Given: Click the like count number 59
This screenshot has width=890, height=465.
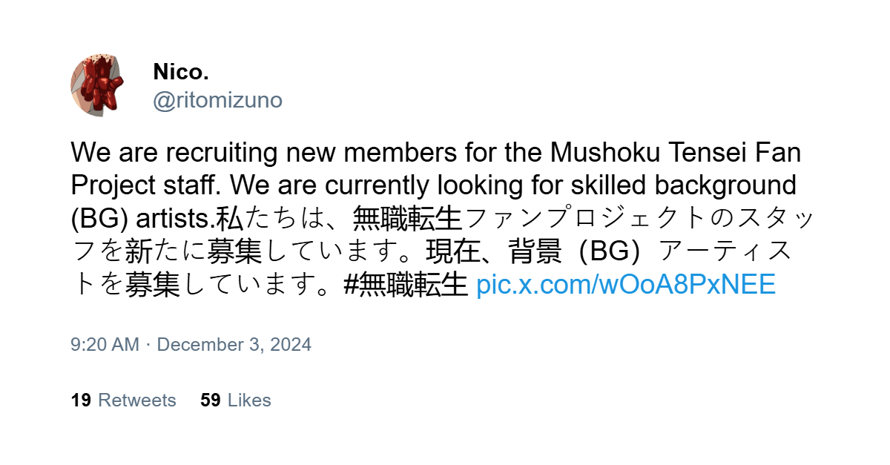Looking at the screenshot, I should (211, 400).
